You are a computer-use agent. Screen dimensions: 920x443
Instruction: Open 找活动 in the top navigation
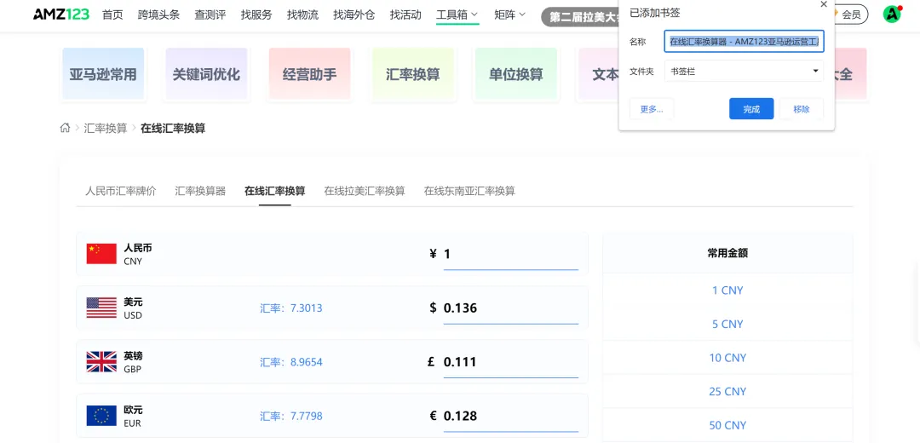point(405,14)
